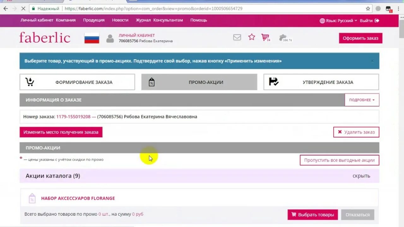Click the 0 руб sum value
The height and width of the screenshot is (227, 404).
pos(138,214)
